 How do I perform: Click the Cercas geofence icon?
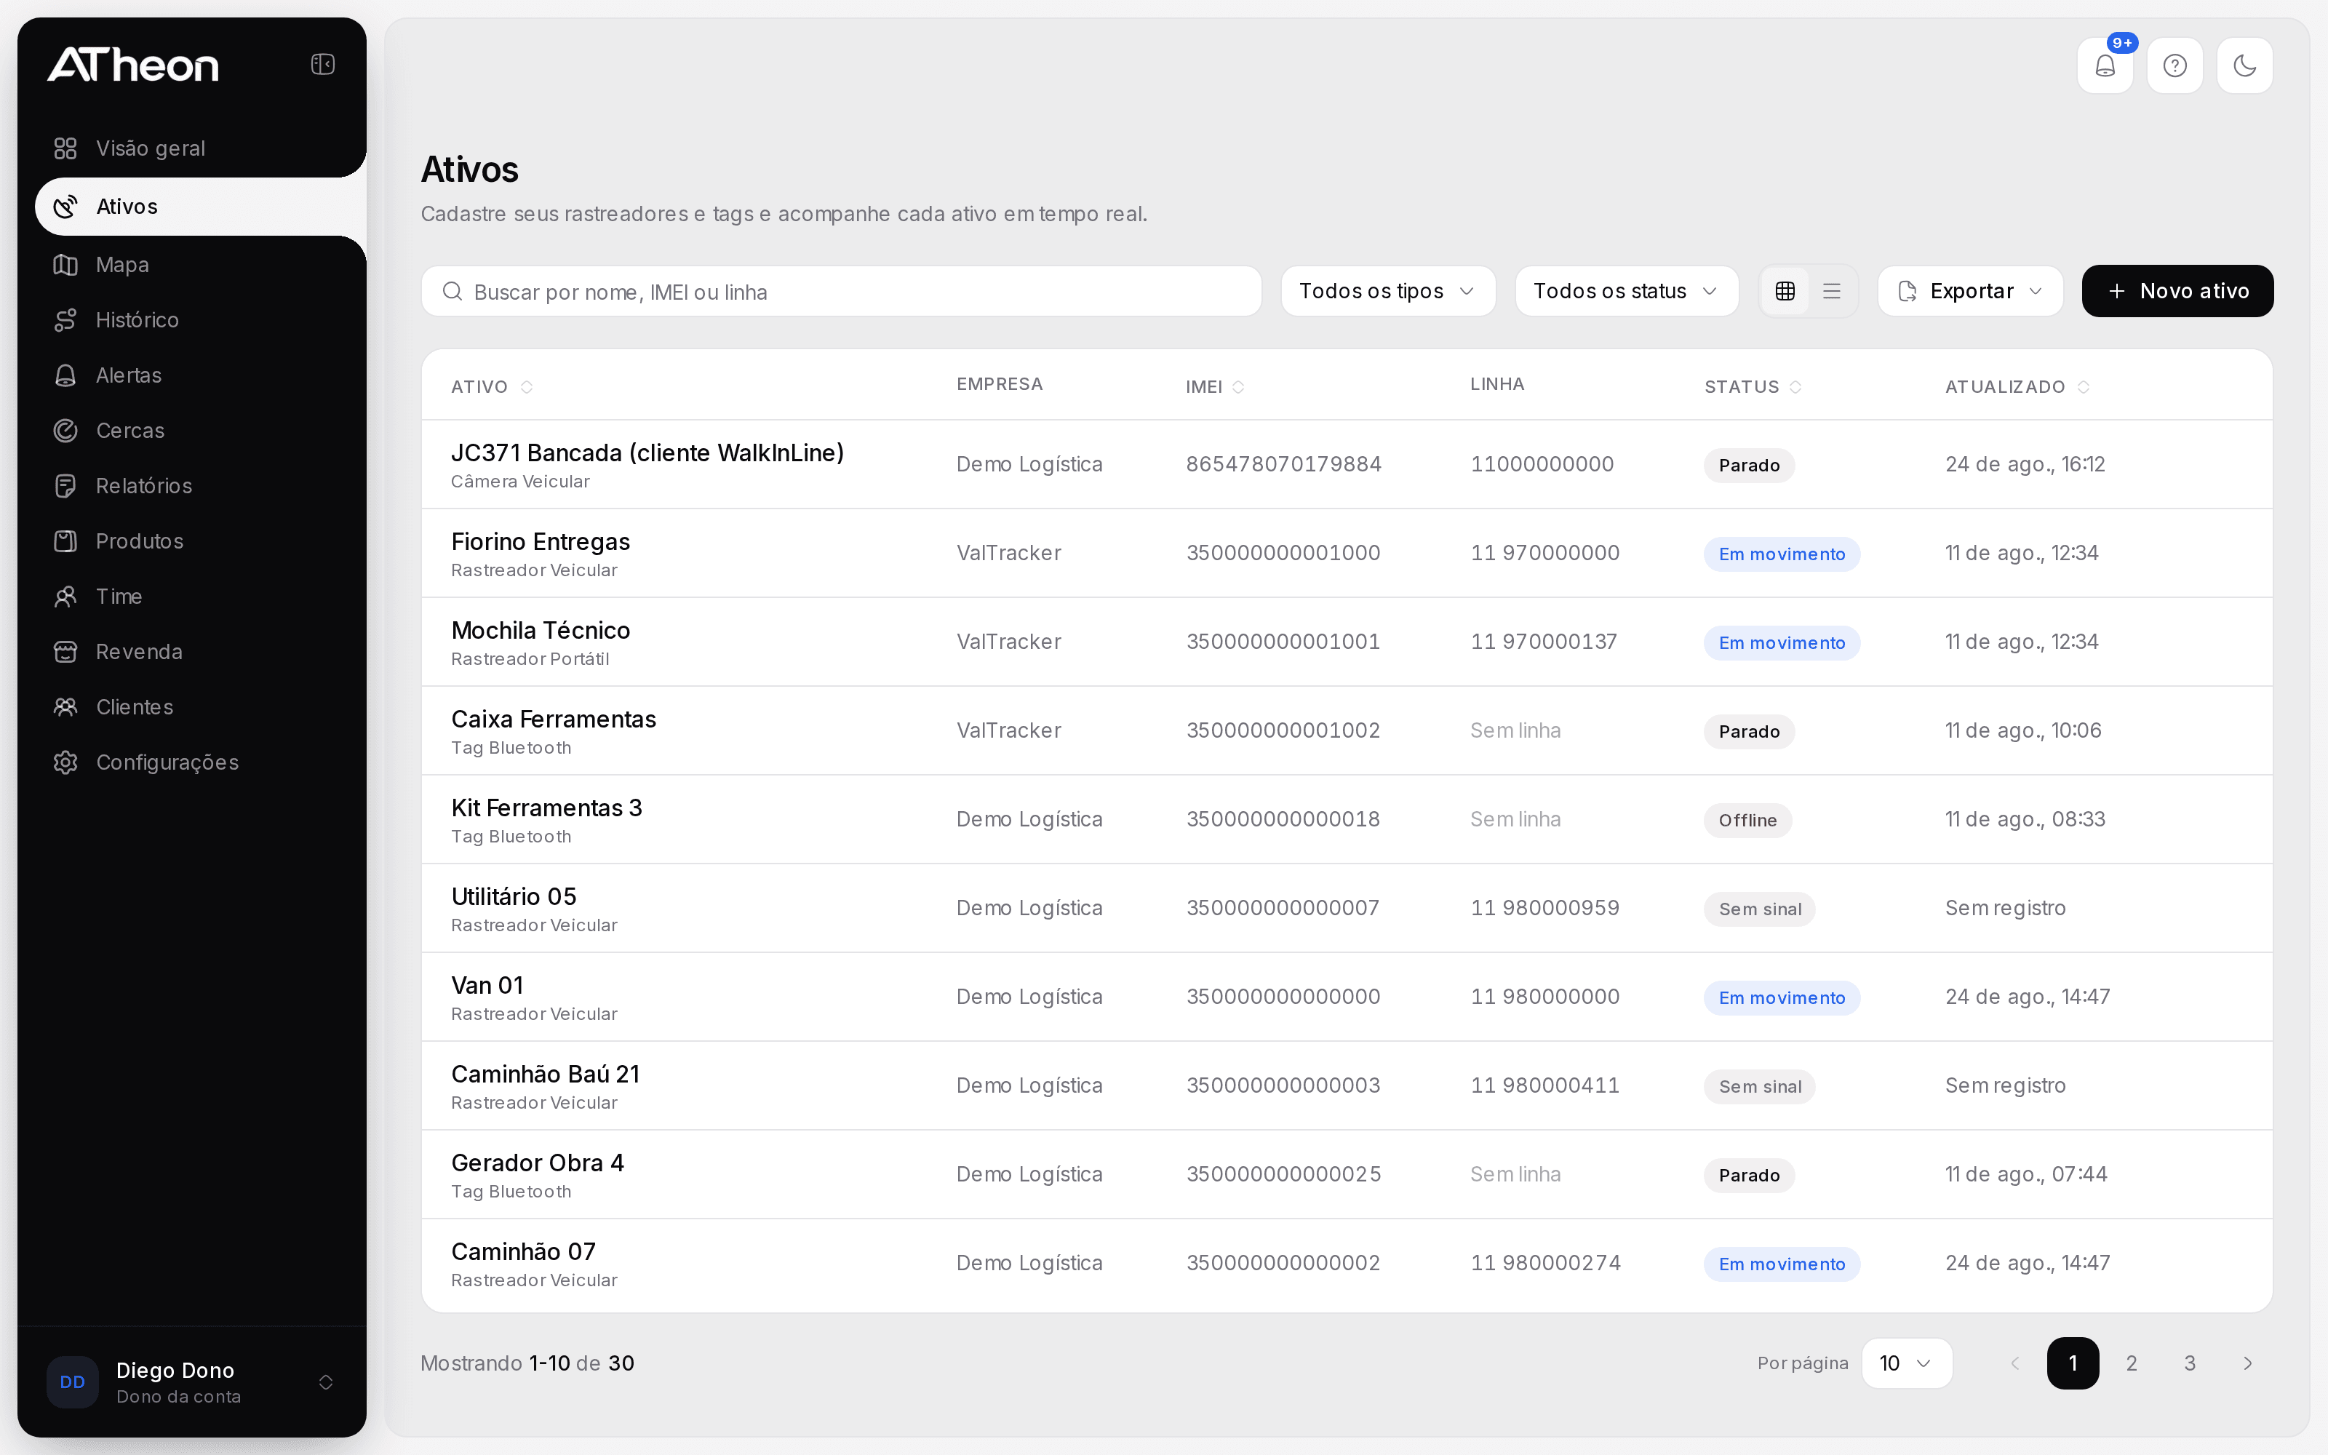pyautogui.click(x=65, y=430)
